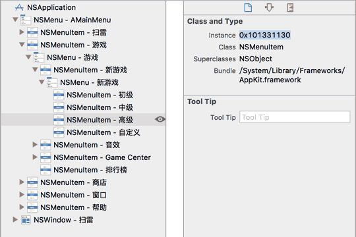Expand the NSMenuItem - 帮助 node
Viewport: 356px width, 237px height.
[22, 207]
